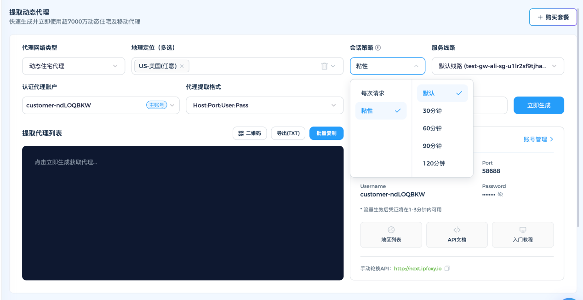The image size is (583, 300).
Task: Open the http://next.ipfoxy.io link
Action: 417,268
